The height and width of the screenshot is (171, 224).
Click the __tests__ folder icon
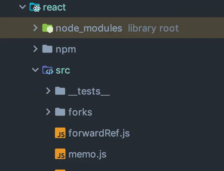click(x=60, y=91)
